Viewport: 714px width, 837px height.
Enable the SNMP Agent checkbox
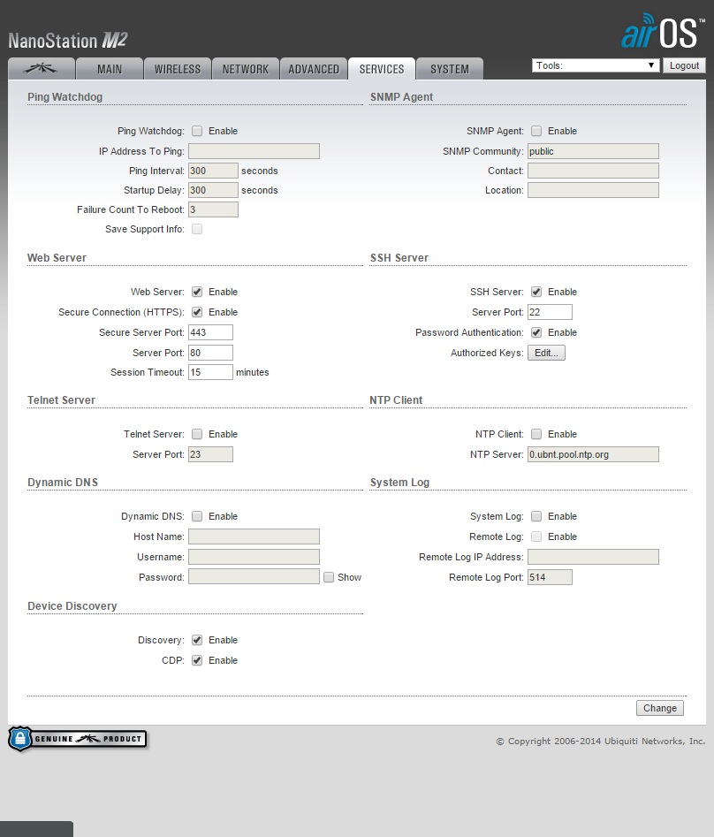tap(536, 131)
